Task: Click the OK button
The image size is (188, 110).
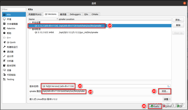Action: 180,106
